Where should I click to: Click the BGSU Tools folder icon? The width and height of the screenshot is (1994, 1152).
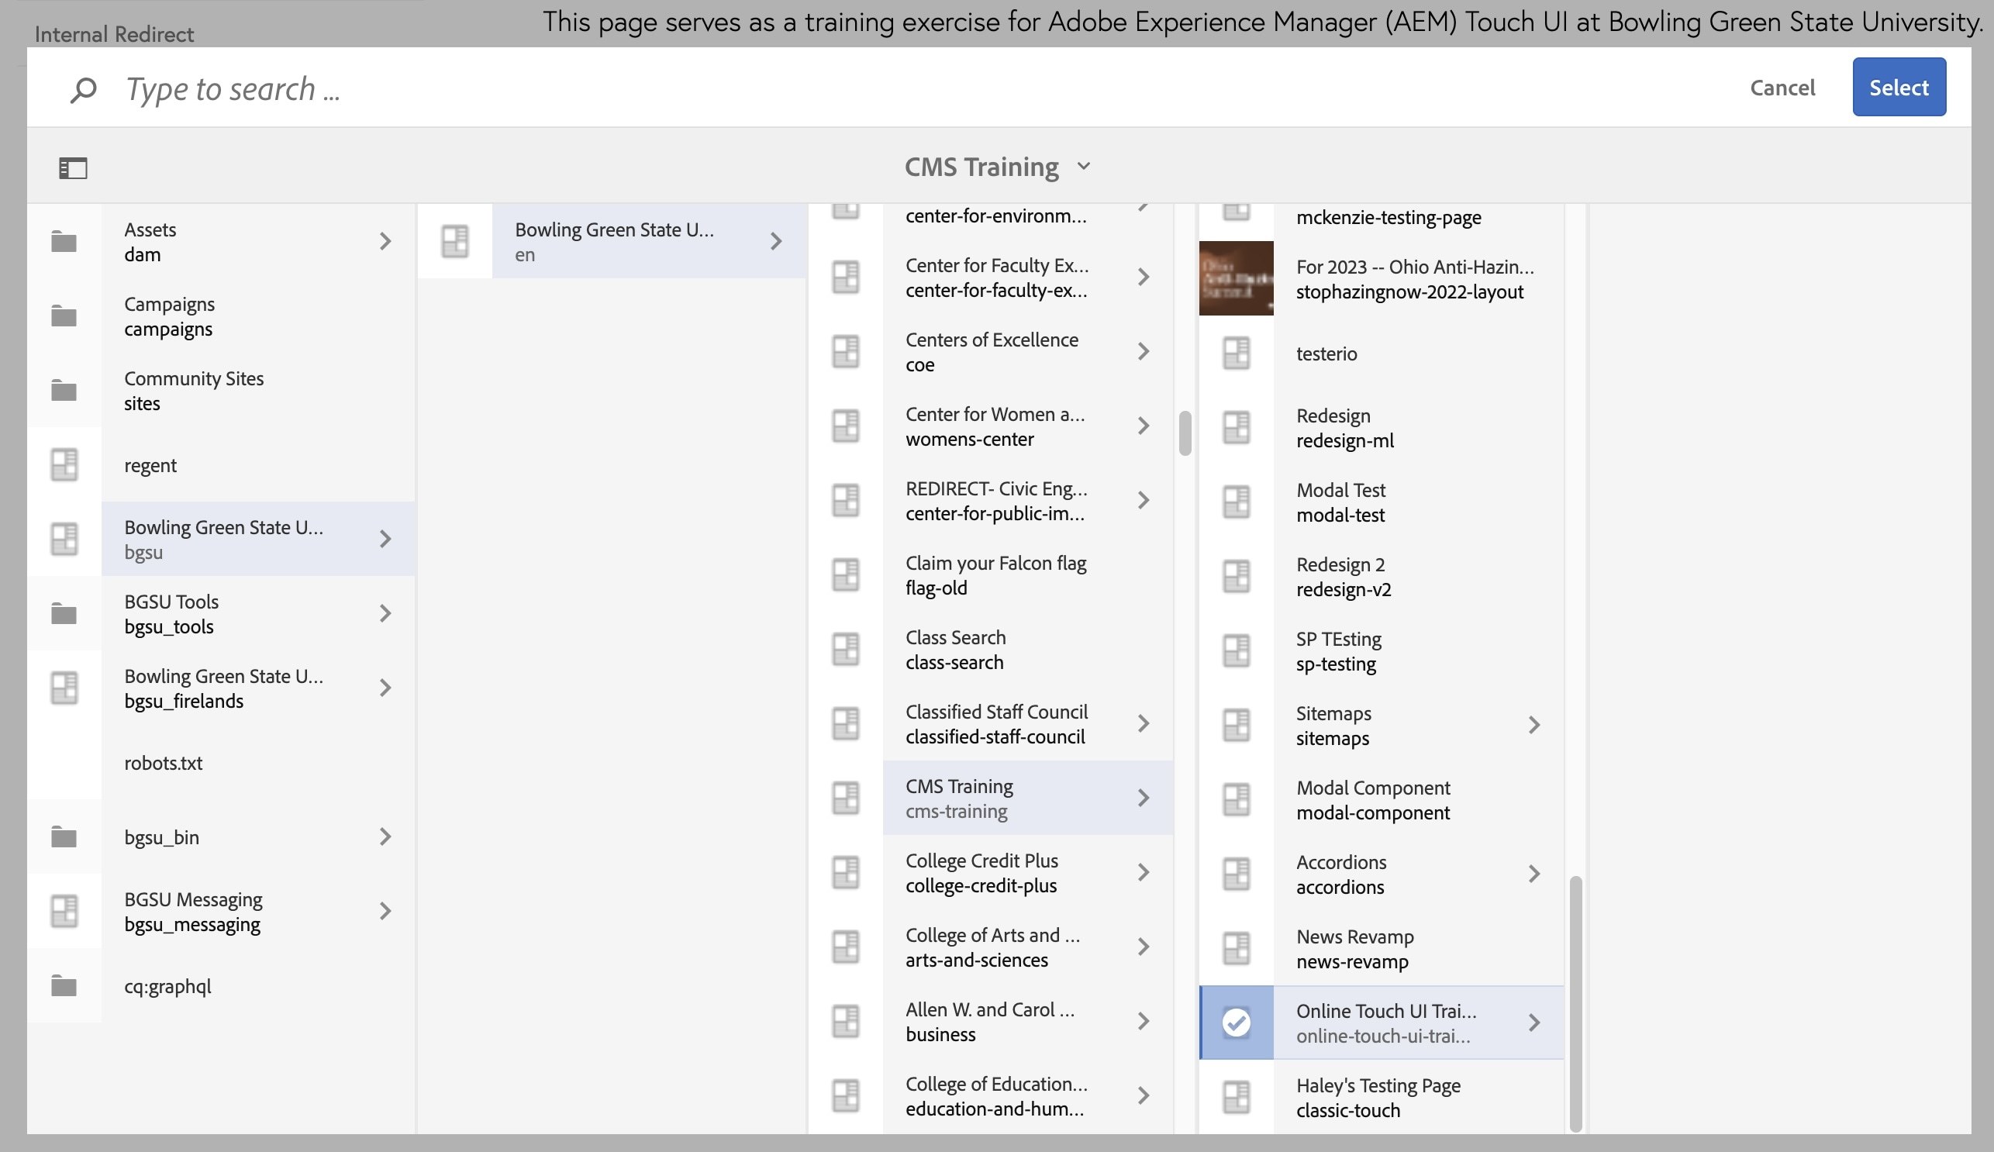[x=64, y=613]
